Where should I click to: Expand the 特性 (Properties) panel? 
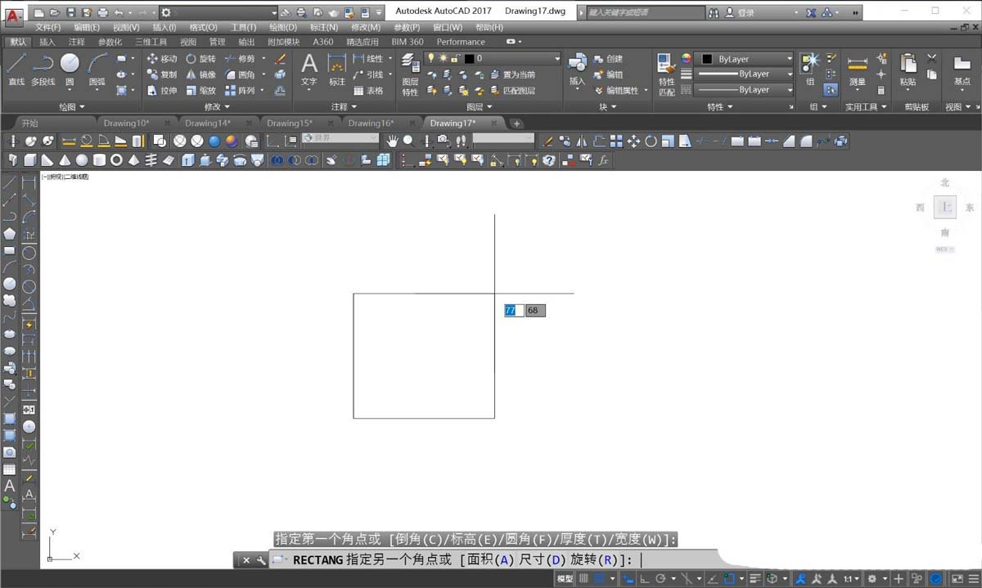720,106
